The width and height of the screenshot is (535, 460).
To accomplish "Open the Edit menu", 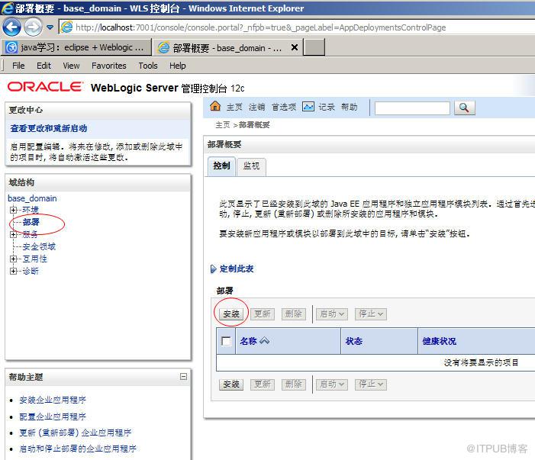I will [x=44, y=66].
